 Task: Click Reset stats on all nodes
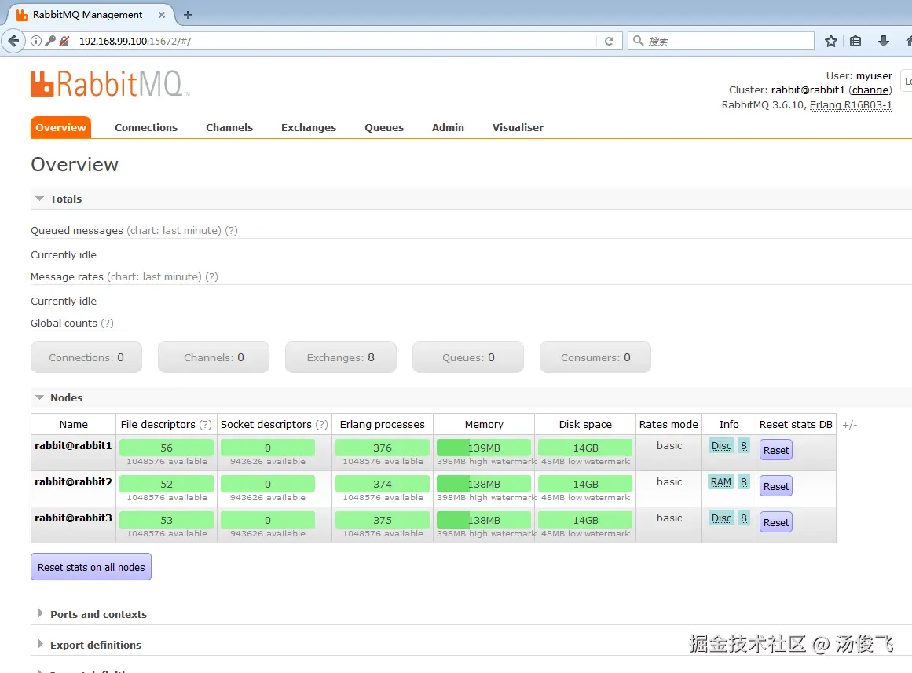pos(91,567)
